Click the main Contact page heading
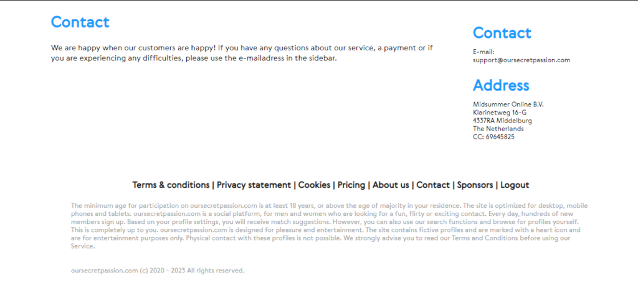The height and width of the screenshot is (283, 638). (80, 22)
